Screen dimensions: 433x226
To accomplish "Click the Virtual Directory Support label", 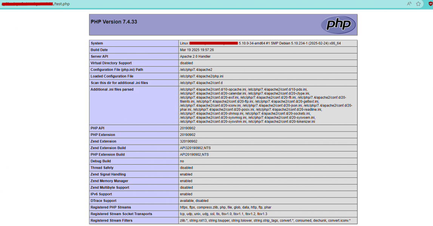I will coord(111,63).
